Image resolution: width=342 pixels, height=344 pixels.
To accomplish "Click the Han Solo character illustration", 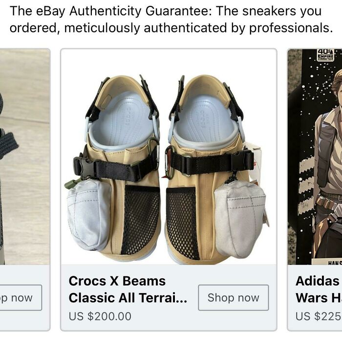I will pos(329,167).
